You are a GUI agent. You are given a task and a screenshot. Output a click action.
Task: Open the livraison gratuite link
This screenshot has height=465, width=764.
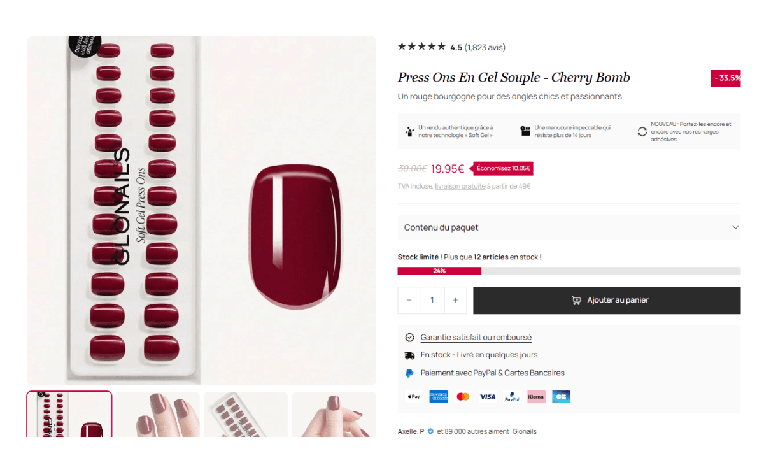point(460,187)
